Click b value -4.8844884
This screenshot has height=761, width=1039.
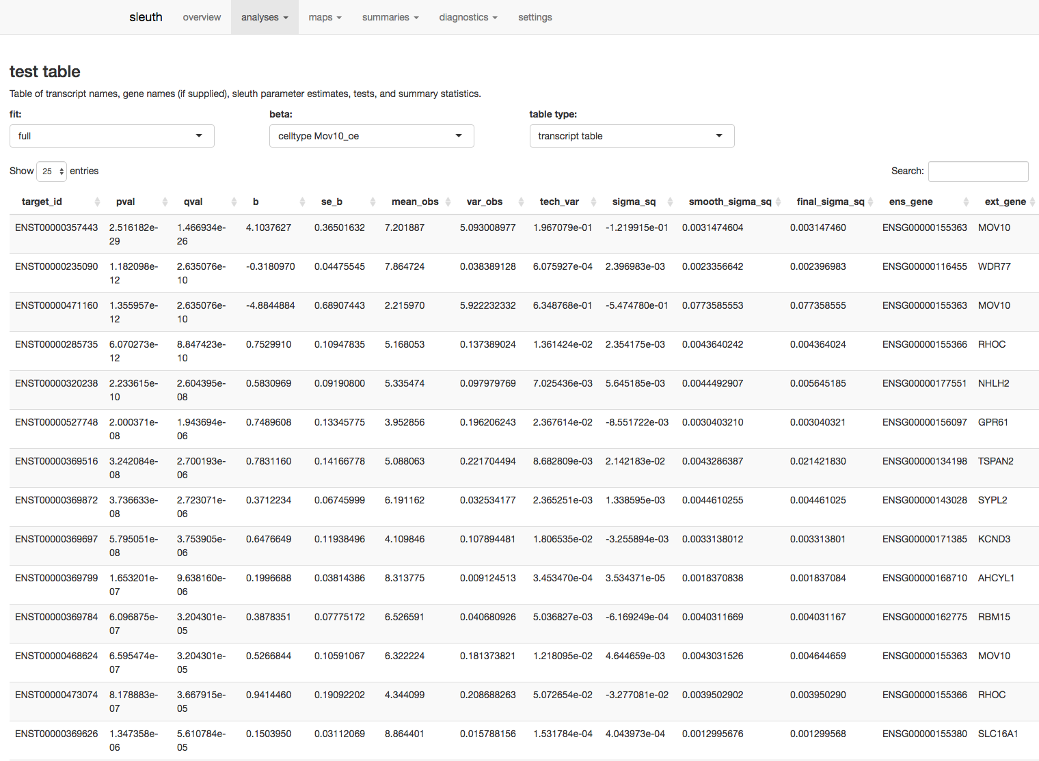point(271,305)
